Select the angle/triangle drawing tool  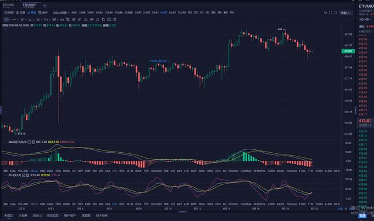30,19
